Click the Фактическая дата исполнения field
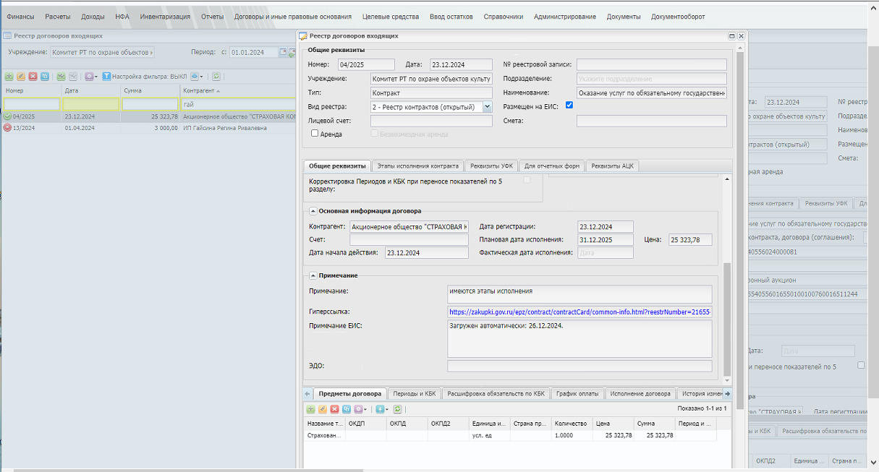879x472 pixels. click(606, 253)
